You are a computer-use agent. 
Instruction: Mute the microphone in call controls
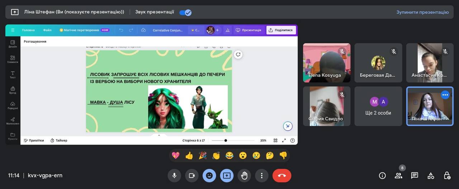point(174,175)
